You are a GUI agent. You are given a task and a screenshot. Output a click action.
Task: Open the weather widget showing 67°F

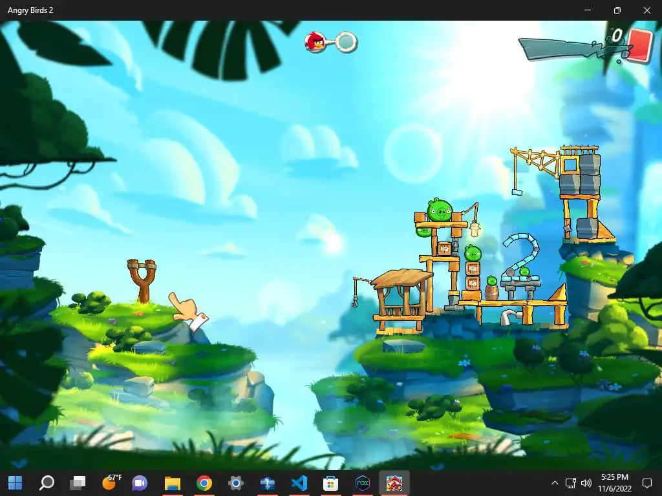click(x=111, y=482)
